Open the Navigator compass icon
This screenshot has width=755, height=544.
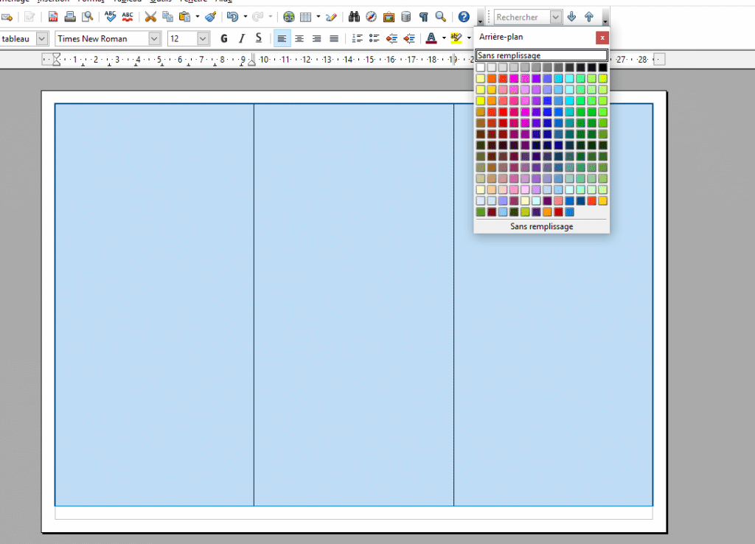pos(372,18)
